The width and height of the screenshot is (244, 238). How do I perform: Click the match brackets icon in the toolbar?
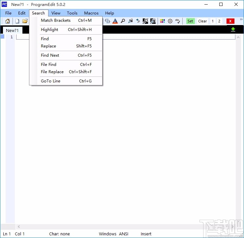pyautogui.click(x=107, y=21)
